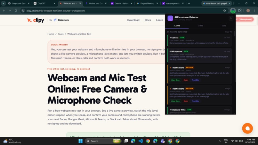View site information icon in address bar

(23, 11)
